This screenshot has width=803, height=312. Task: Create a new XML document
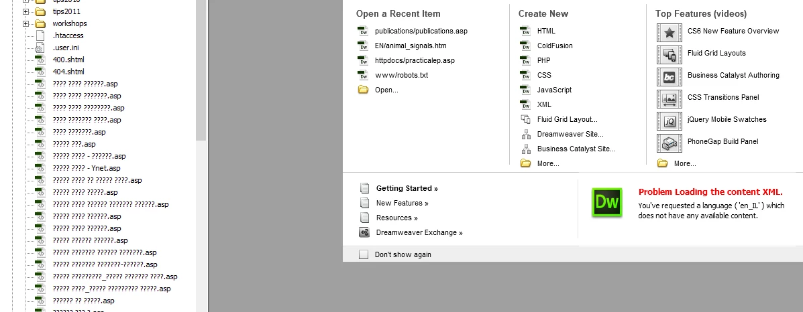[544, 104]
